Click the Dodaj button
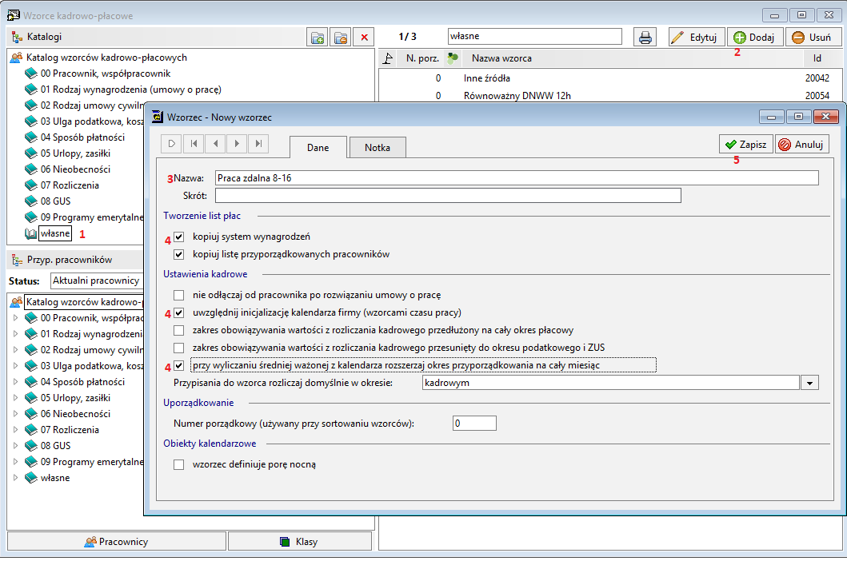This screenshot has height=561, width=847. click(x=755, y=38)
